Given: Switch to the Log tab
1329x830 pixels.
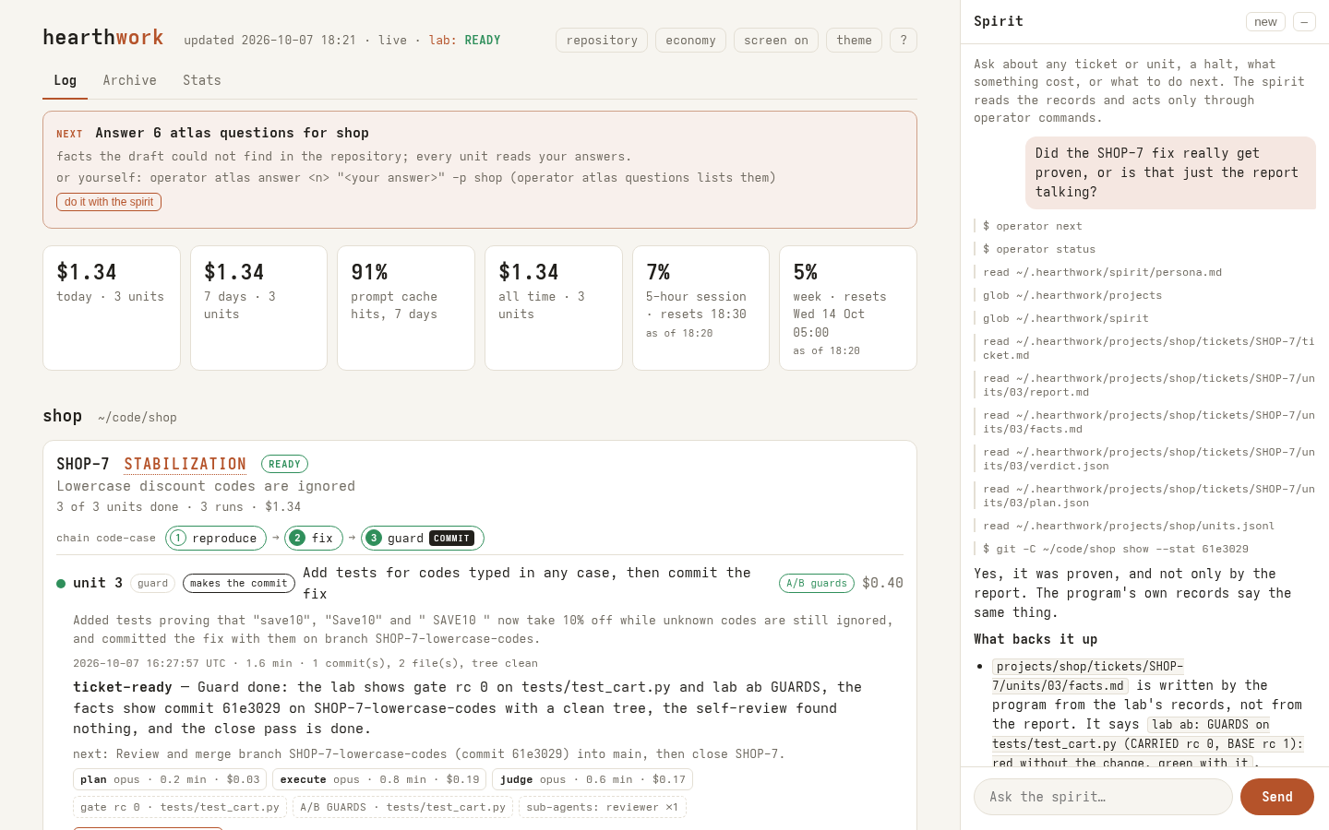Looking at the screenshot, I should click(65, 80).
